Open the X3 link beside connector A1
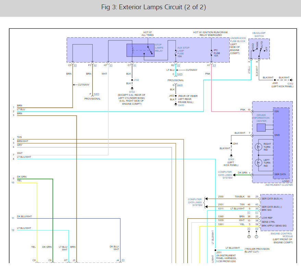Screen dimensions: 301x270 point(214,65)
